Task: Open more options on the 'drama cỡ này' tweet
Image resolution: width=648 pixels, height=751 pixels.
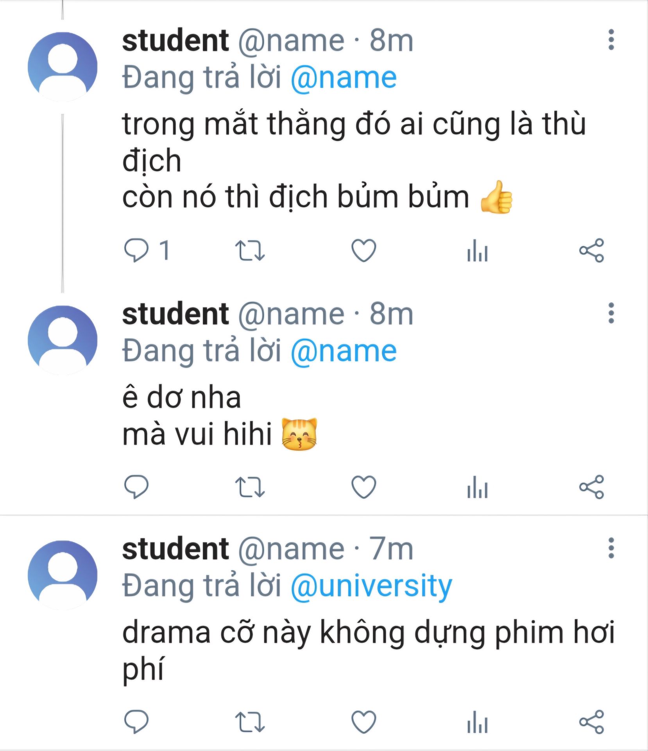Action: click(611, 548)
